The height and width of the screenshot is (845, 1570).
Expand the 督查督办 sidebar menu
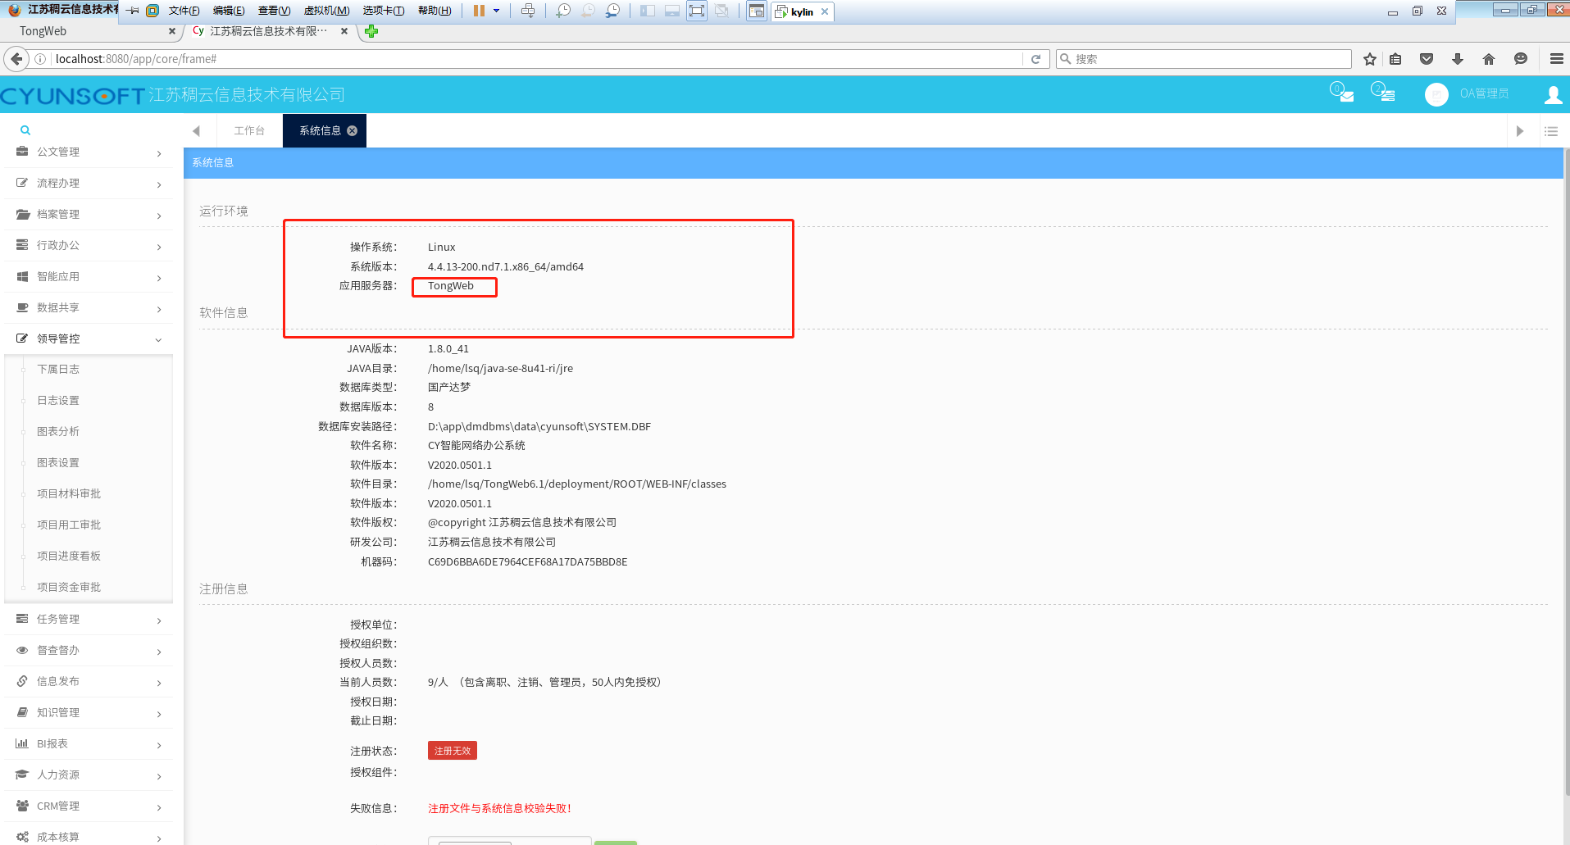[89, 651]
